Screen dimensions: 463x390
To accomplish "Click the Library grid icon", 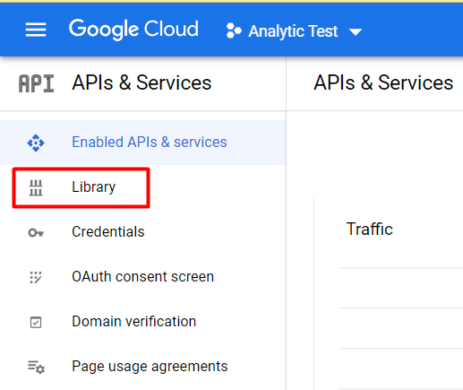I will [x=36, y=187].
